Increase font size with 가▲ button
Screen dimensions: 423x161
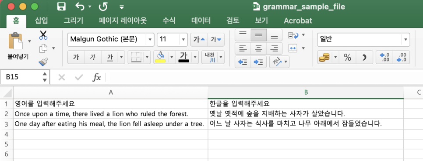199,40
